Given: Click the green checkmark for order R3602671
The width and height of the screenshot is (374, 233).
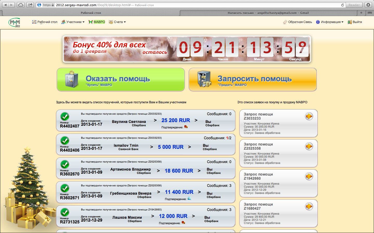Looking at the screenshot, I should 65,188.
